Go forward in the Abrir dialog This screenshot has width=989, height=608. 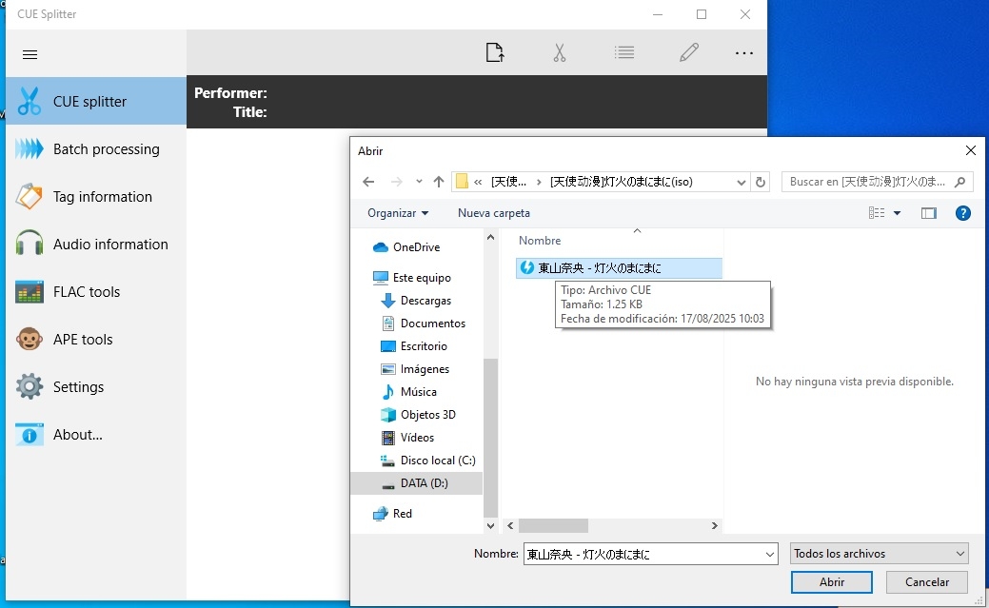(396, 182)
